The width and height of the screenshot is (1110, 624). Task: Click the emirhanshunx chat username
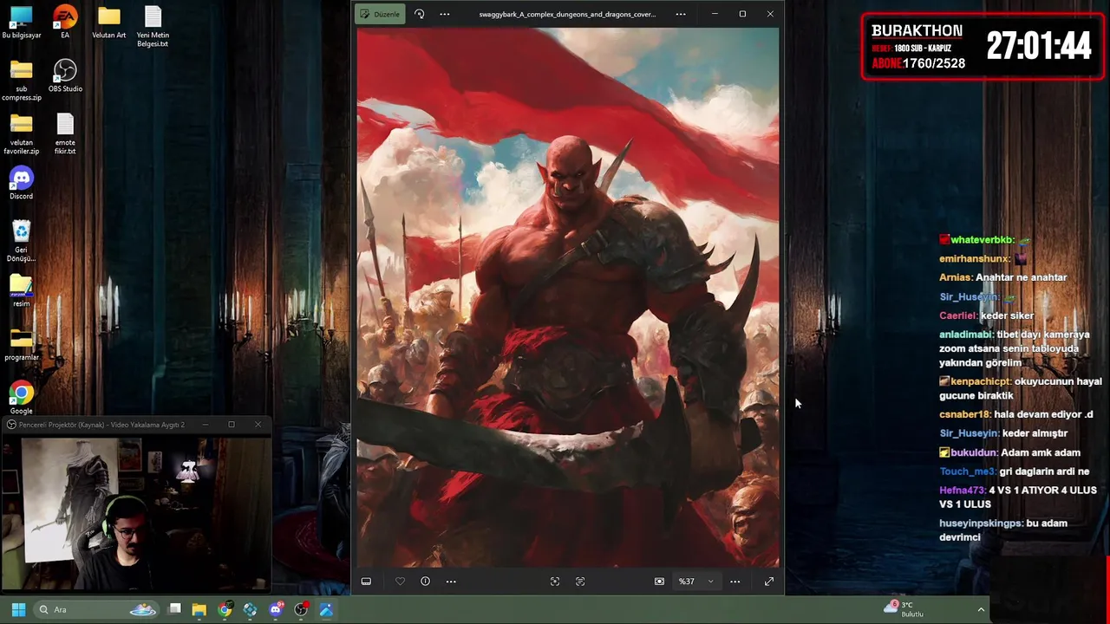point(975,258)
